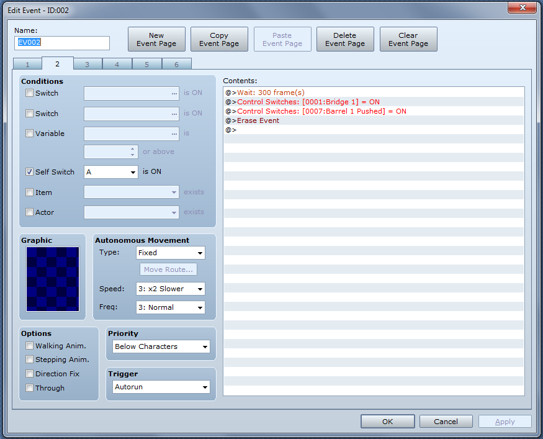Select event page tab 6
The width and height of the screenshot is (543, 439).
click(x=176, y=65)
